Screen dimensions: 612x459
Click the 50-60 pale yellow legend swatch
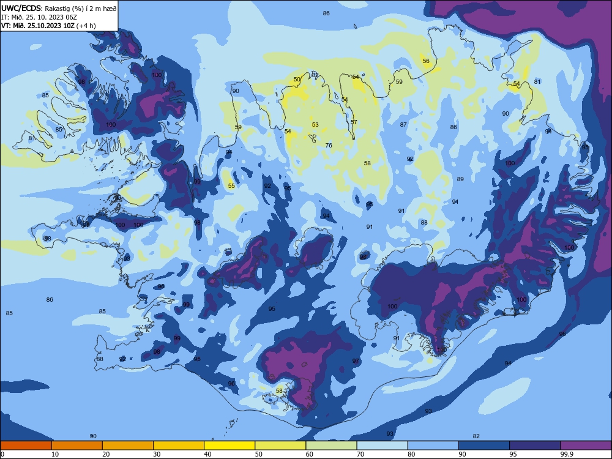281,446
